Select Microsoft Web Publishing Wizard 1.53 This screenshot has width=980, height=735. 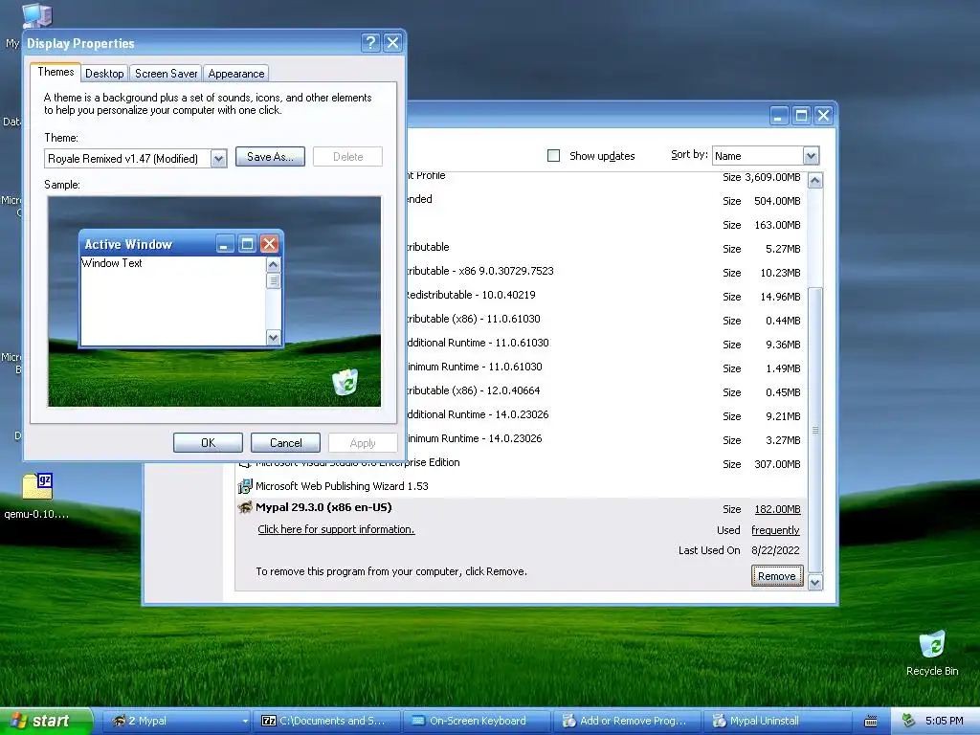pyautogui.click(x=342, y=486)
